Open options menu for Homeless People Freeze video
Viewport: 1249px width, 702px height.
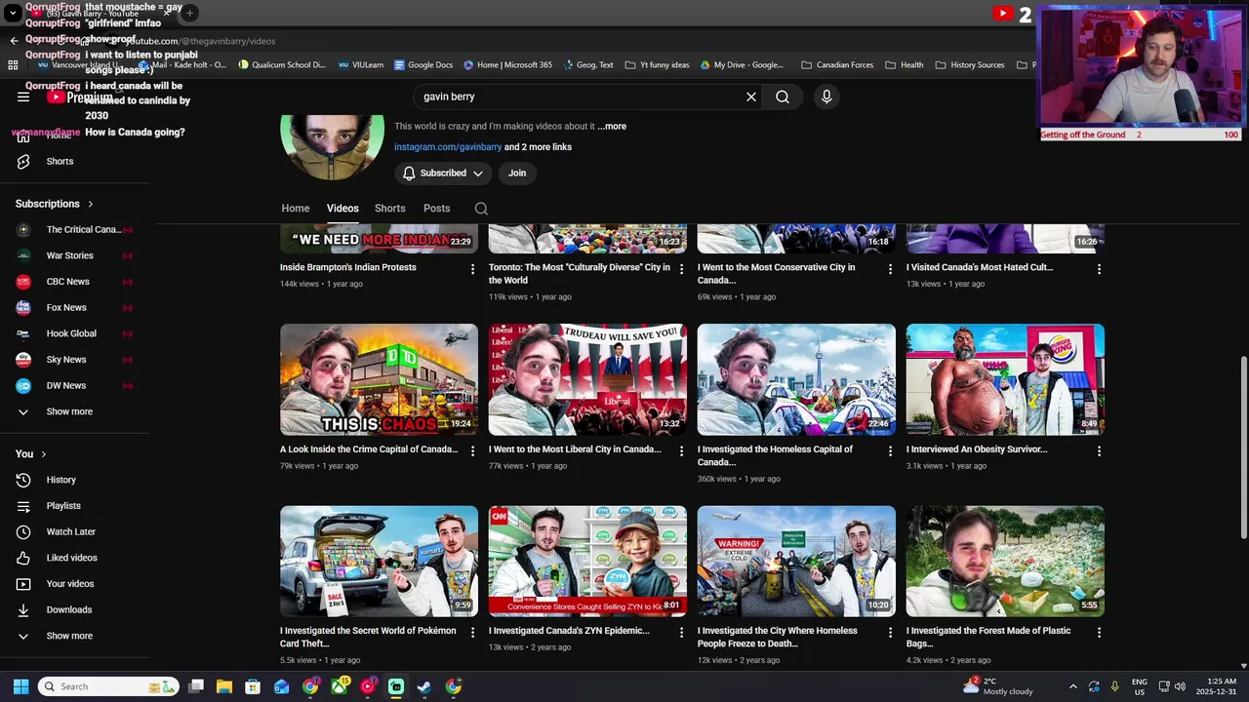(x=890, y=633)
